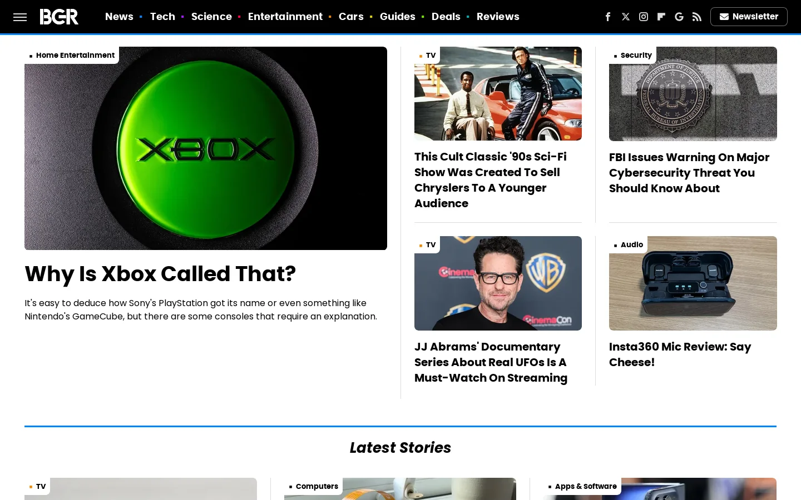
Task: Open the hamburger menu icon
Action: [20, 17]
